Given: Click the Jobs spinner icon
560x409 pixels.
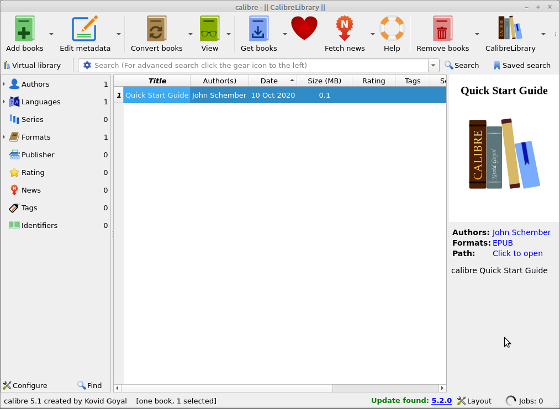Looking at the screenshot, I should [511, 401].
